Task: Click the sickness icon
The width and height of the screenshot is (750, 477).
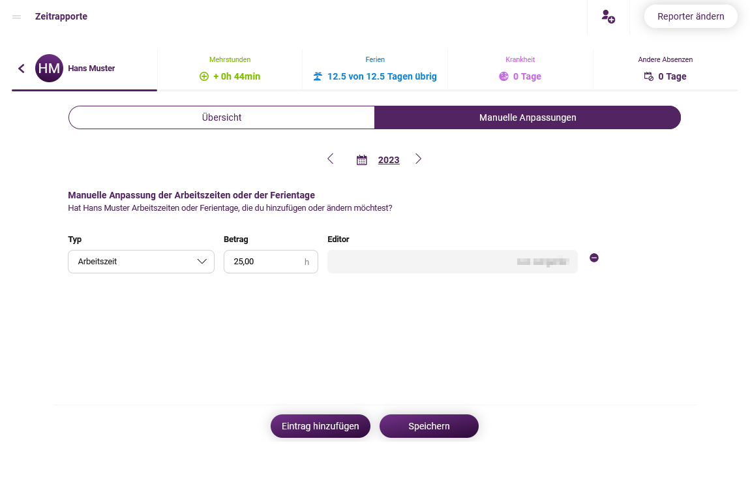Action: [x=503, y=76]
